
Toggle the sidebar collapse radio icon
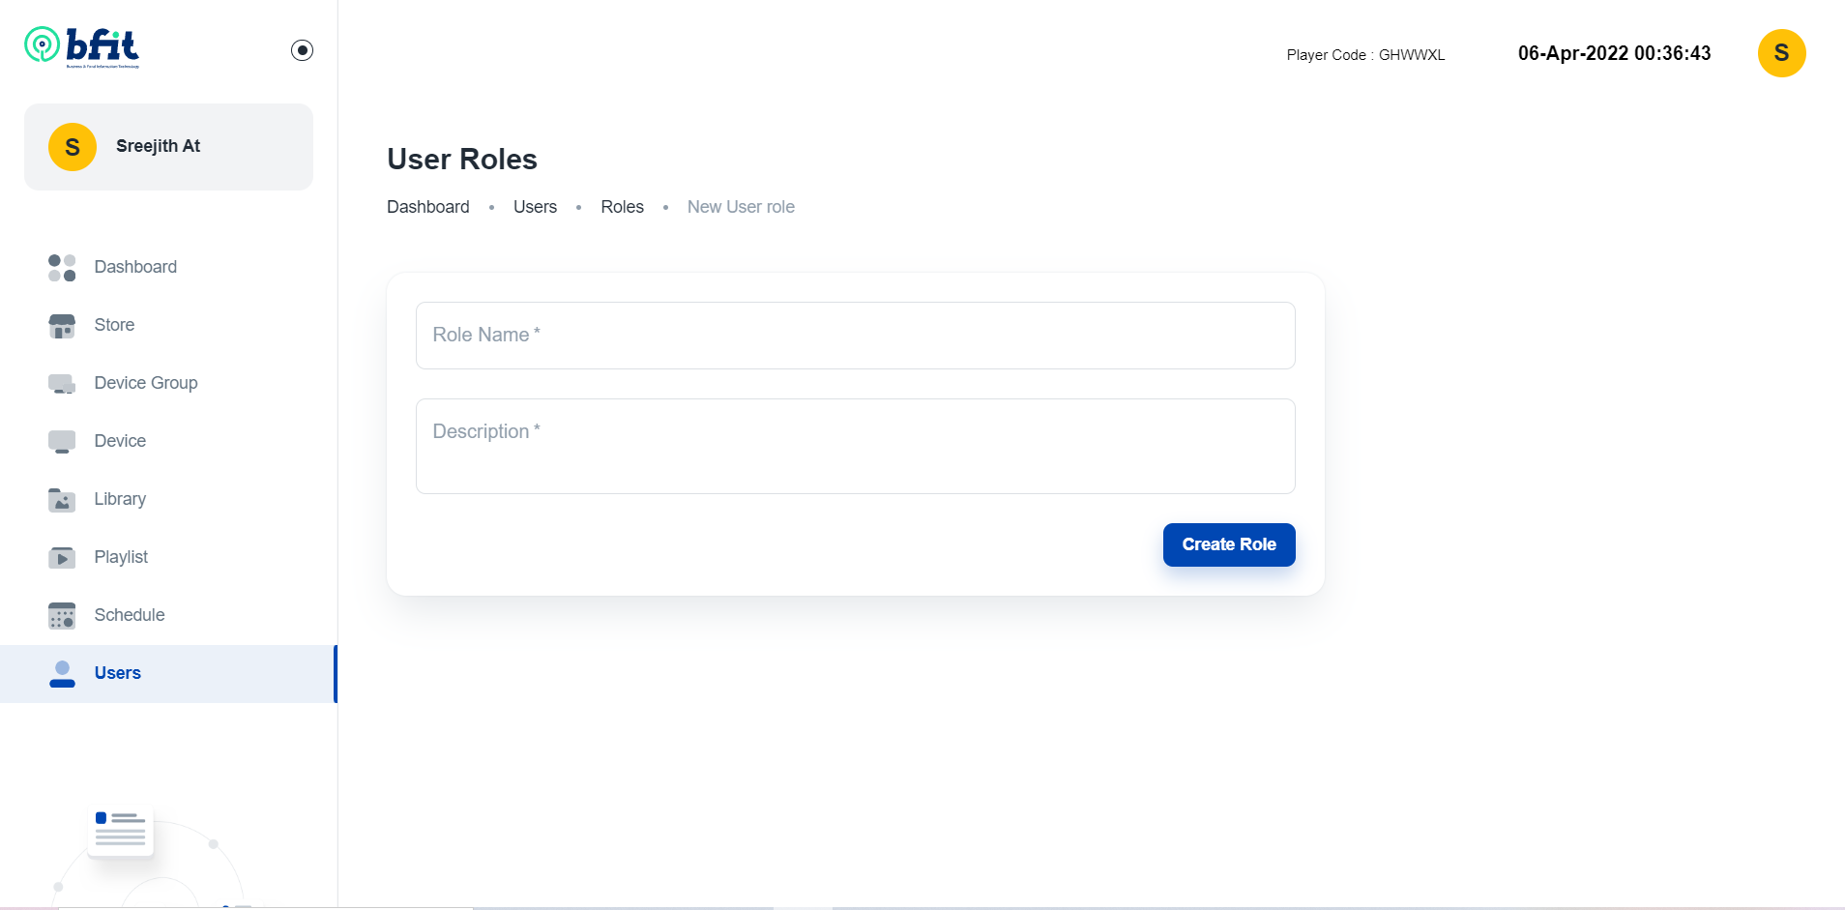click(302, 50)
